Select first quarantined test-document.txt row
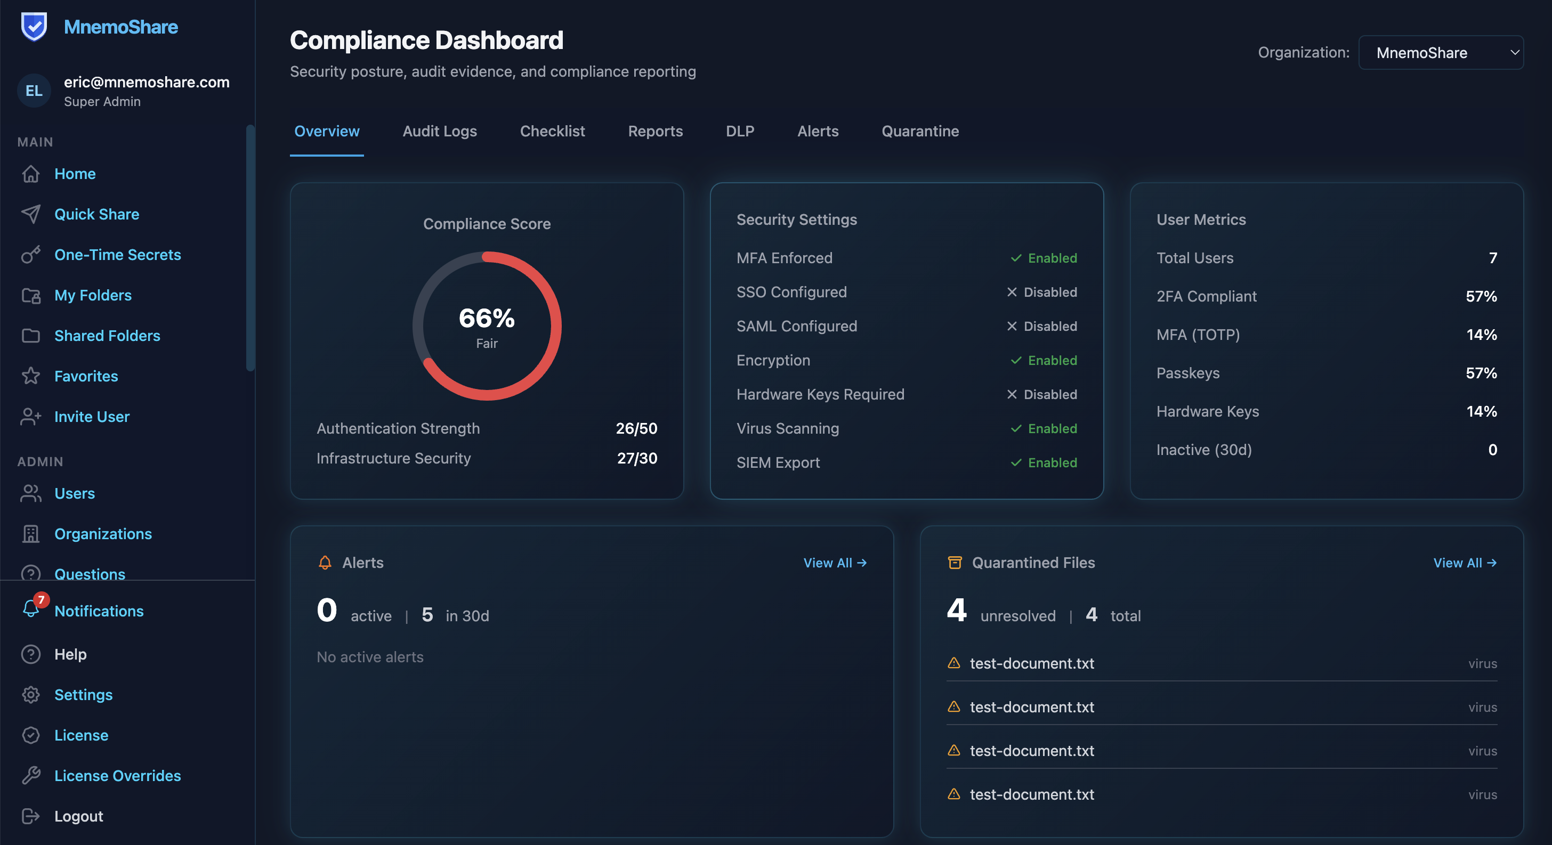 pyautogui.click(x=1031, y=663)
